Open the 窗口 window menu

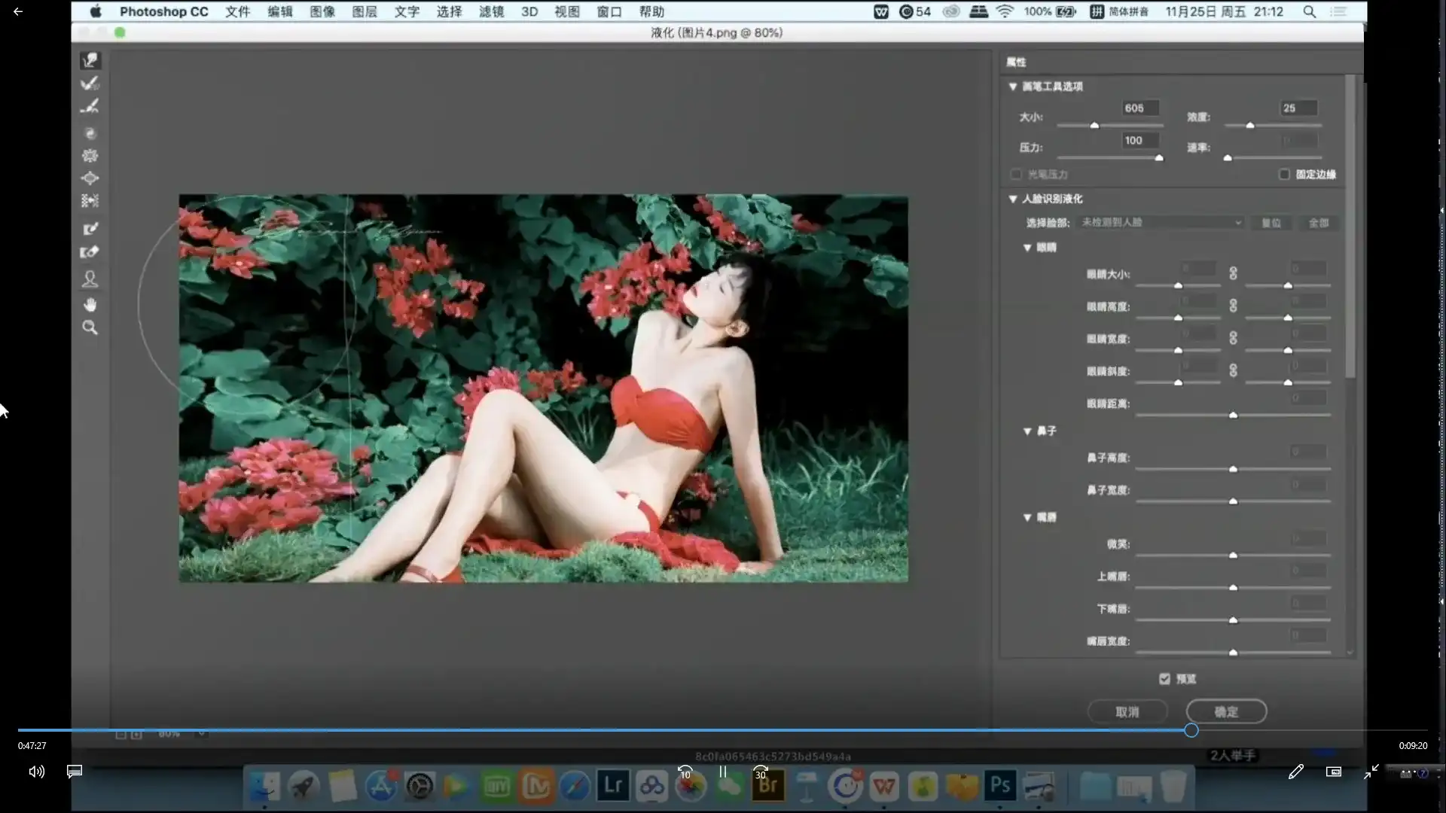609,11
